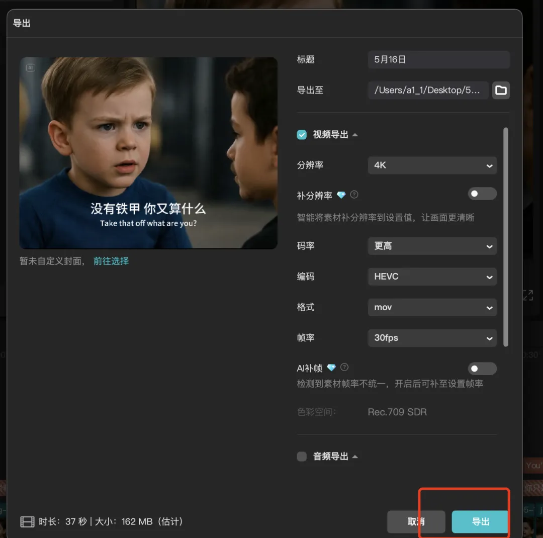Click the Rec.709 SDR color space text
This screenshot has width=543, height=538.
[x=397, y=412]
